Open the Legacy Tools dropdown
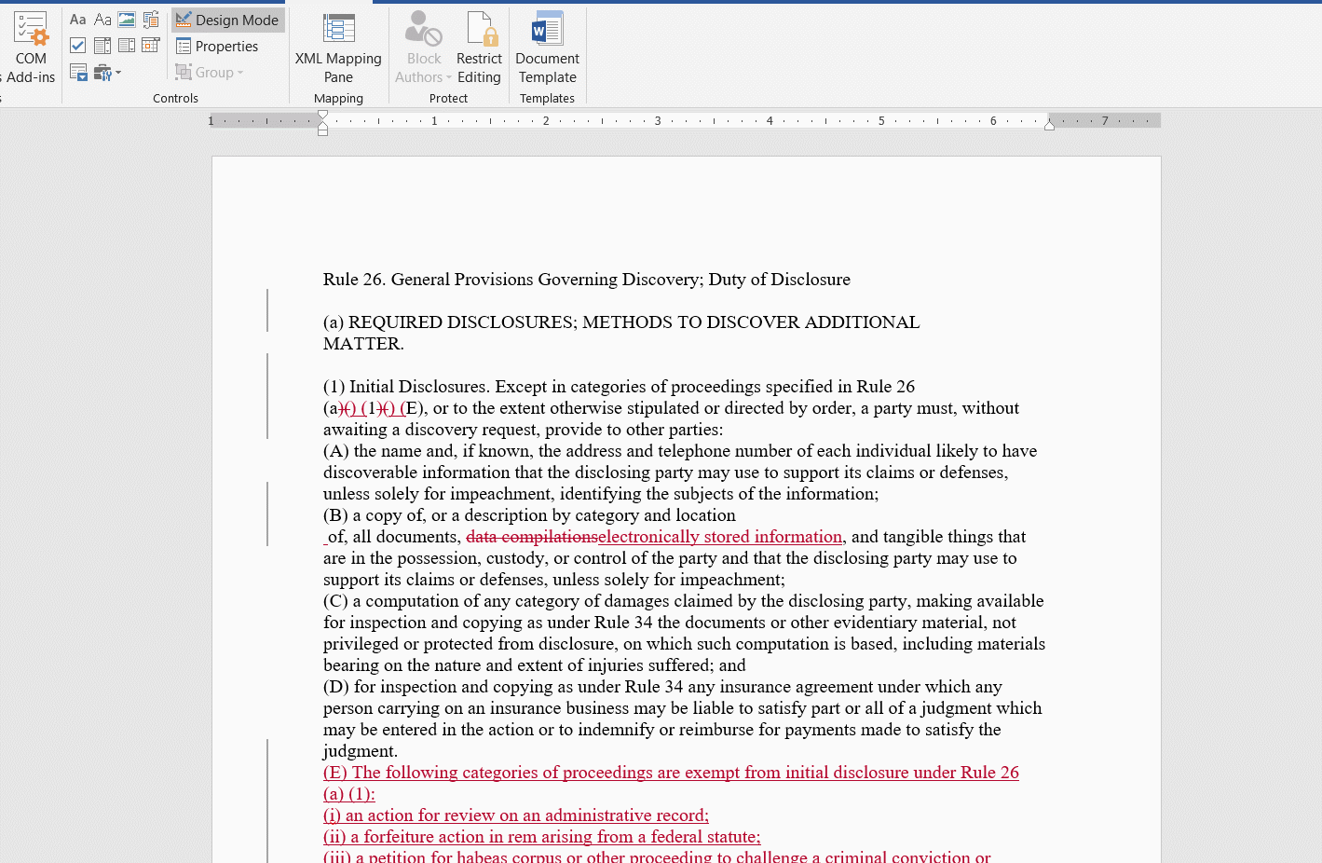 coord(105,72)
